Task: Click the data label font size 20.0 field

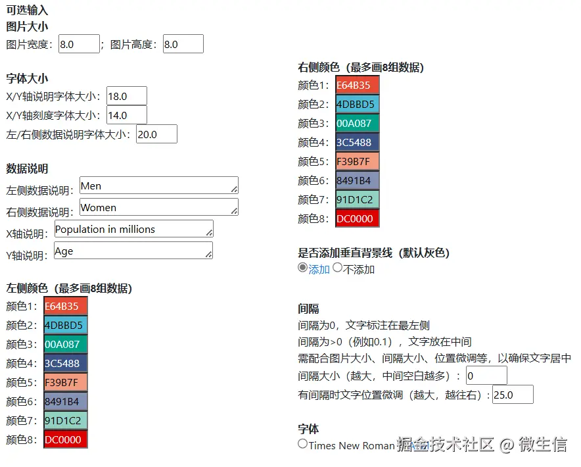Action: [156, 134]
